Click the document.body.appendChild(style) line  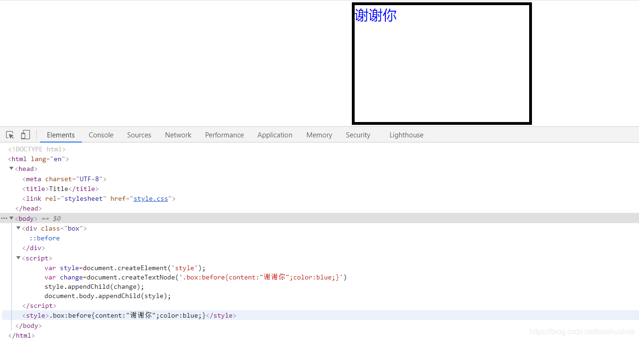pyautogui.click(x=108, y=296)
